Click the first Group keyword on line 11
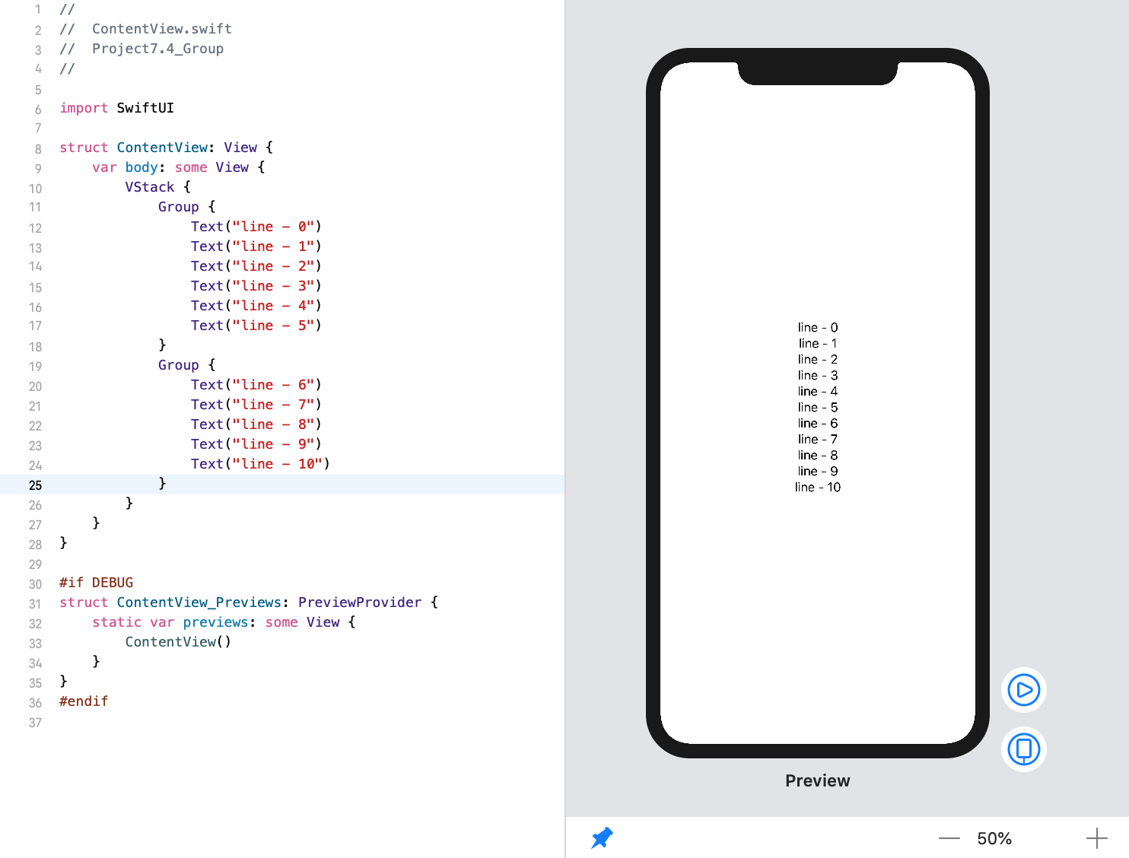 (178, 207)
